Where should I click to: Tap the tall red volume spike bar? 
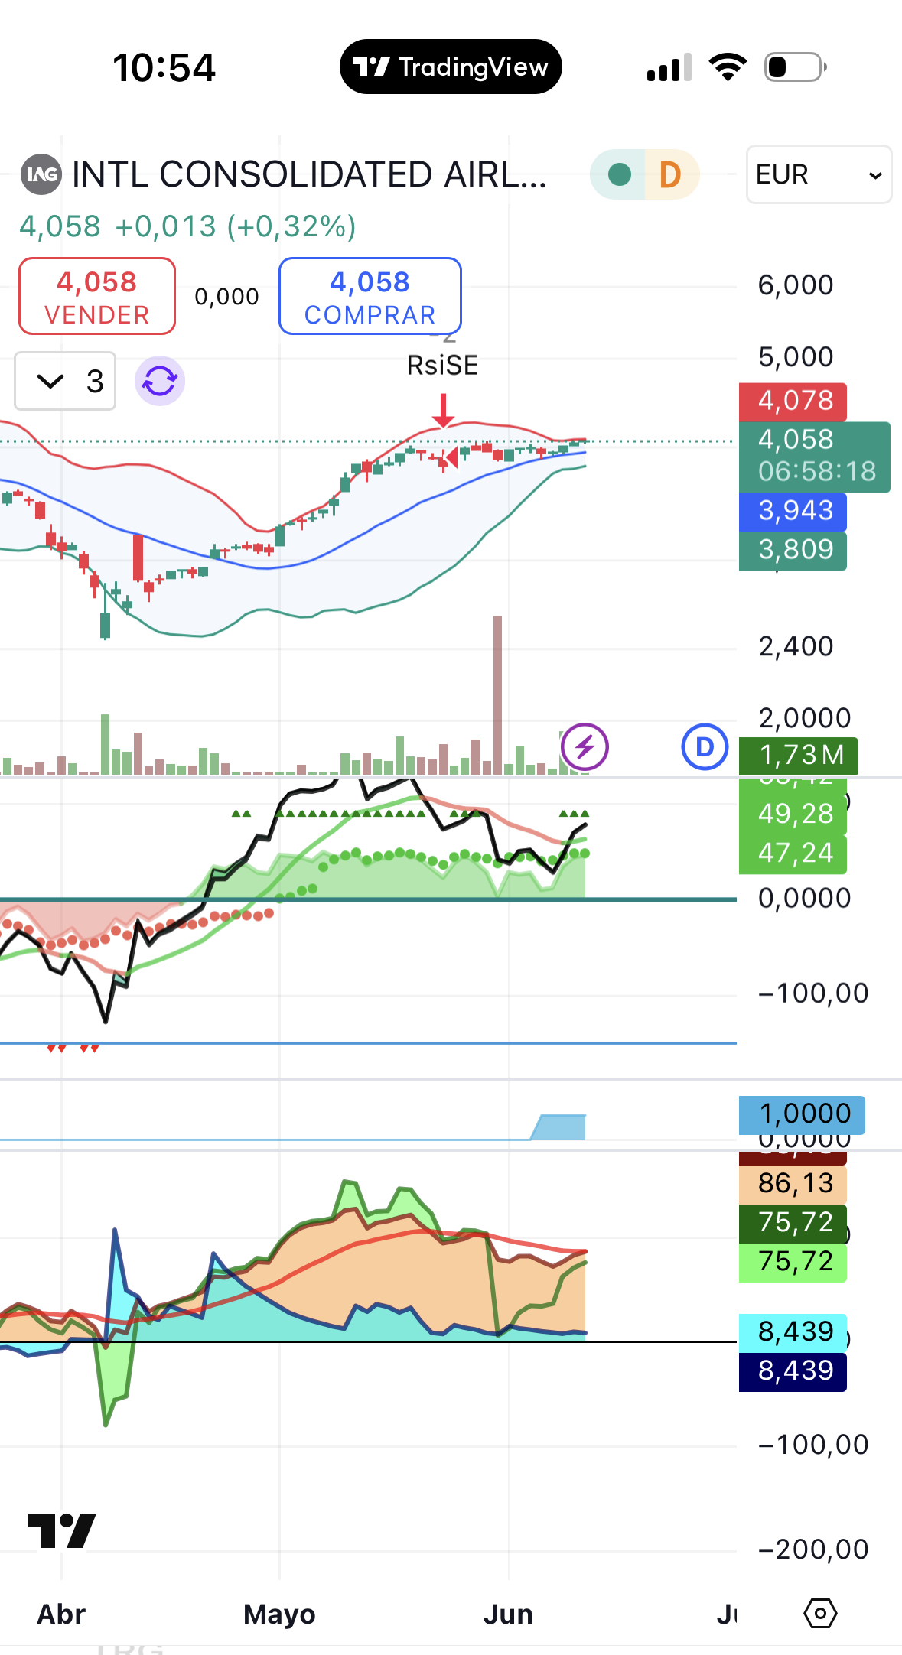[x=498, y=695]
